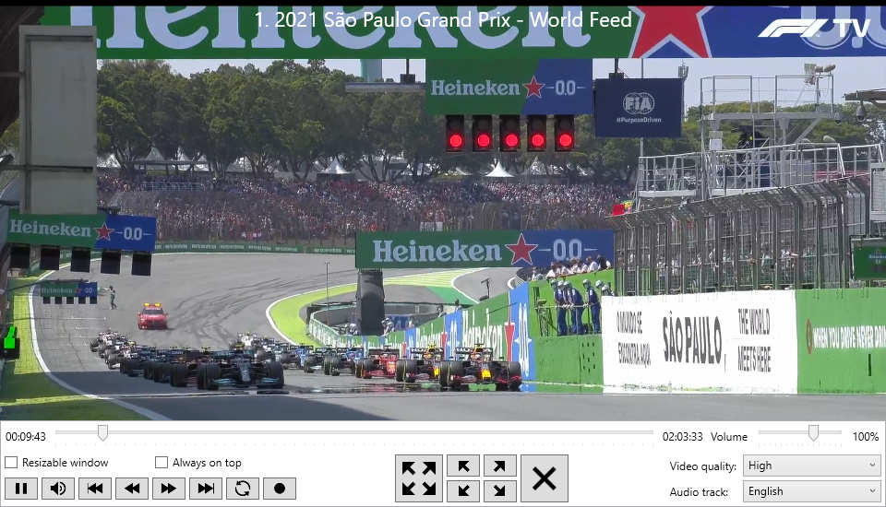
Task: Click the 100% volume value
Action: pyautogui.click(x=865, y=436)
